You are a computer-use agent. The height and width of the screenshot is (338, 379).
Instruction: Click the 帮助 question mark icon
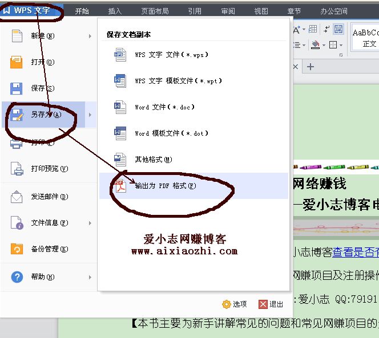[x=17, y=277]
